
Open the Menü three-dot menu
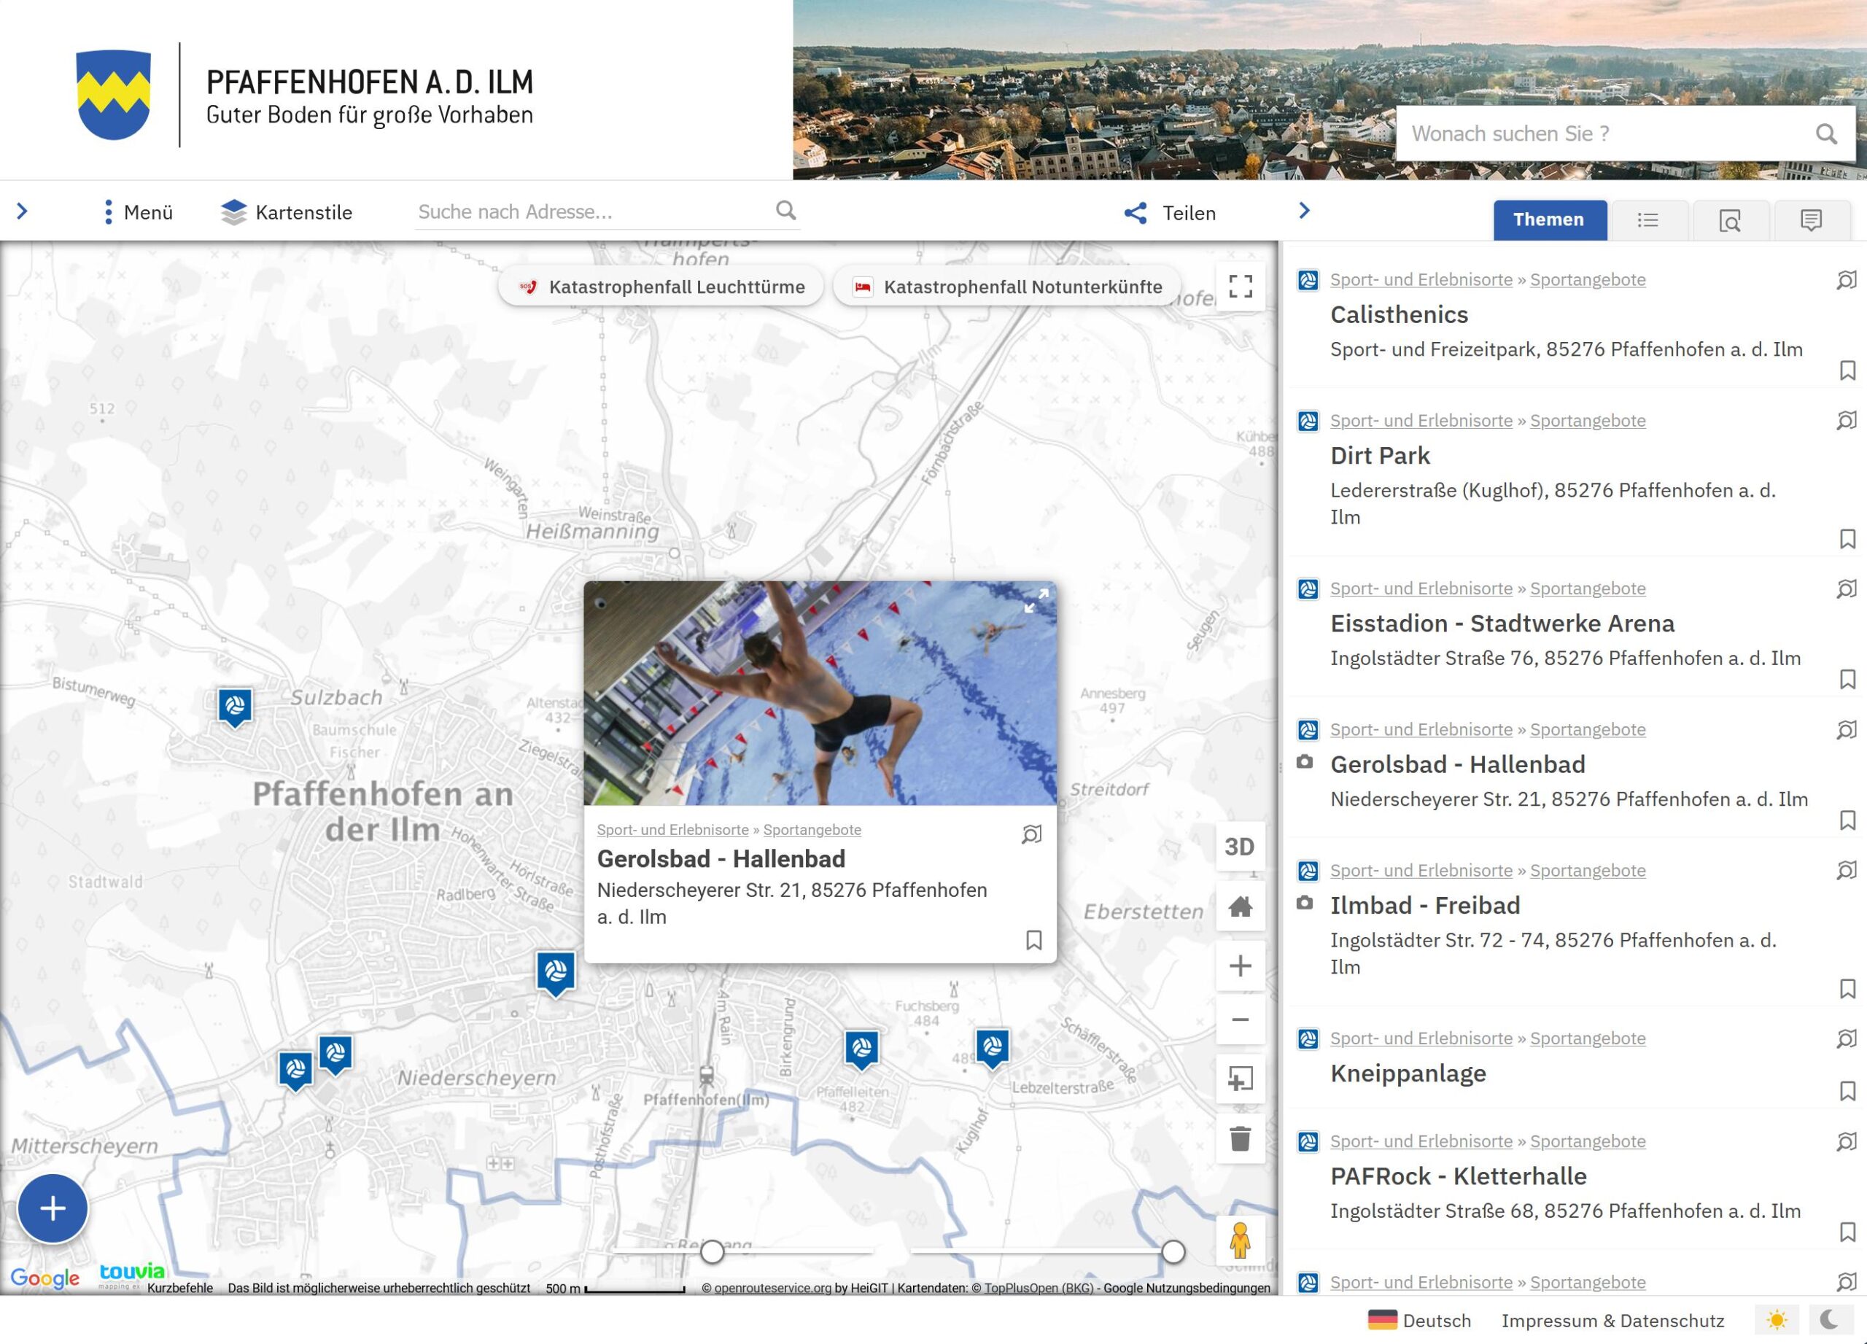[108, 212]
